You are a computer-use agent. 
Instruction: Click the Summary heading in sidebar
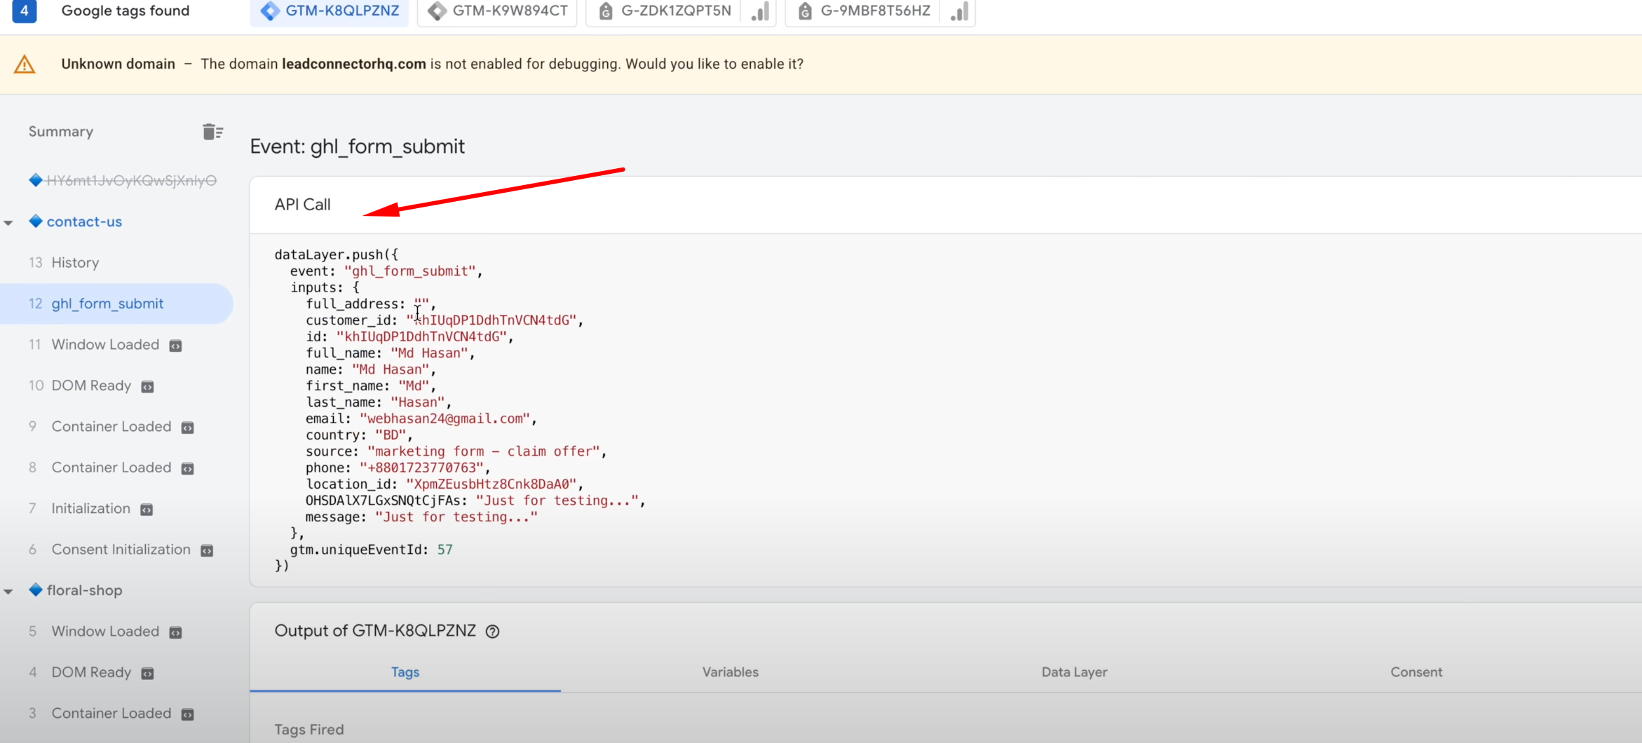click(x=61, y=132)
